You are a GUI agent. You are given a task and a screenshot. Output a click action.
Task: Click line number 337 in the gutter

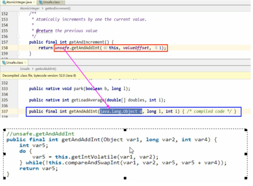point(4,111)
